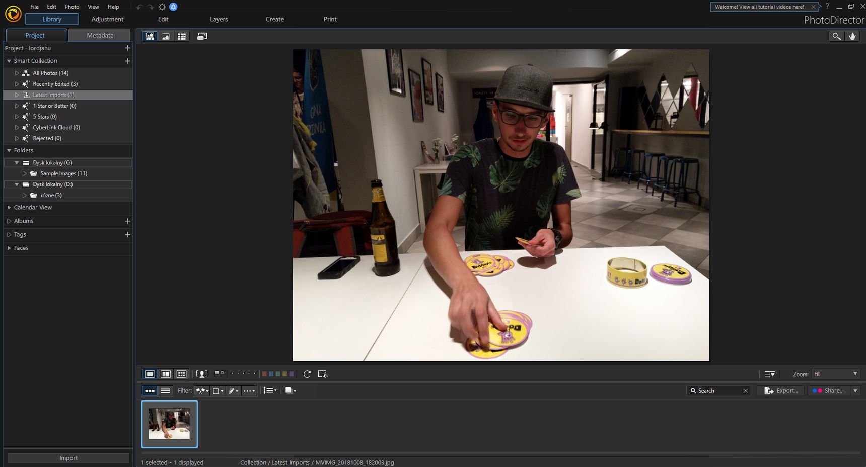The height and width of the screenshot is (467, 866).
Task: Click the face tagging icon
Action: [202, 374]
